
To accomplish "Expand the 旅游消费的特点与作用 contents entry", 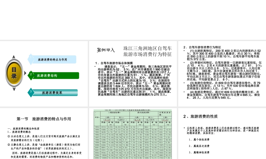I will coord(53,59).
